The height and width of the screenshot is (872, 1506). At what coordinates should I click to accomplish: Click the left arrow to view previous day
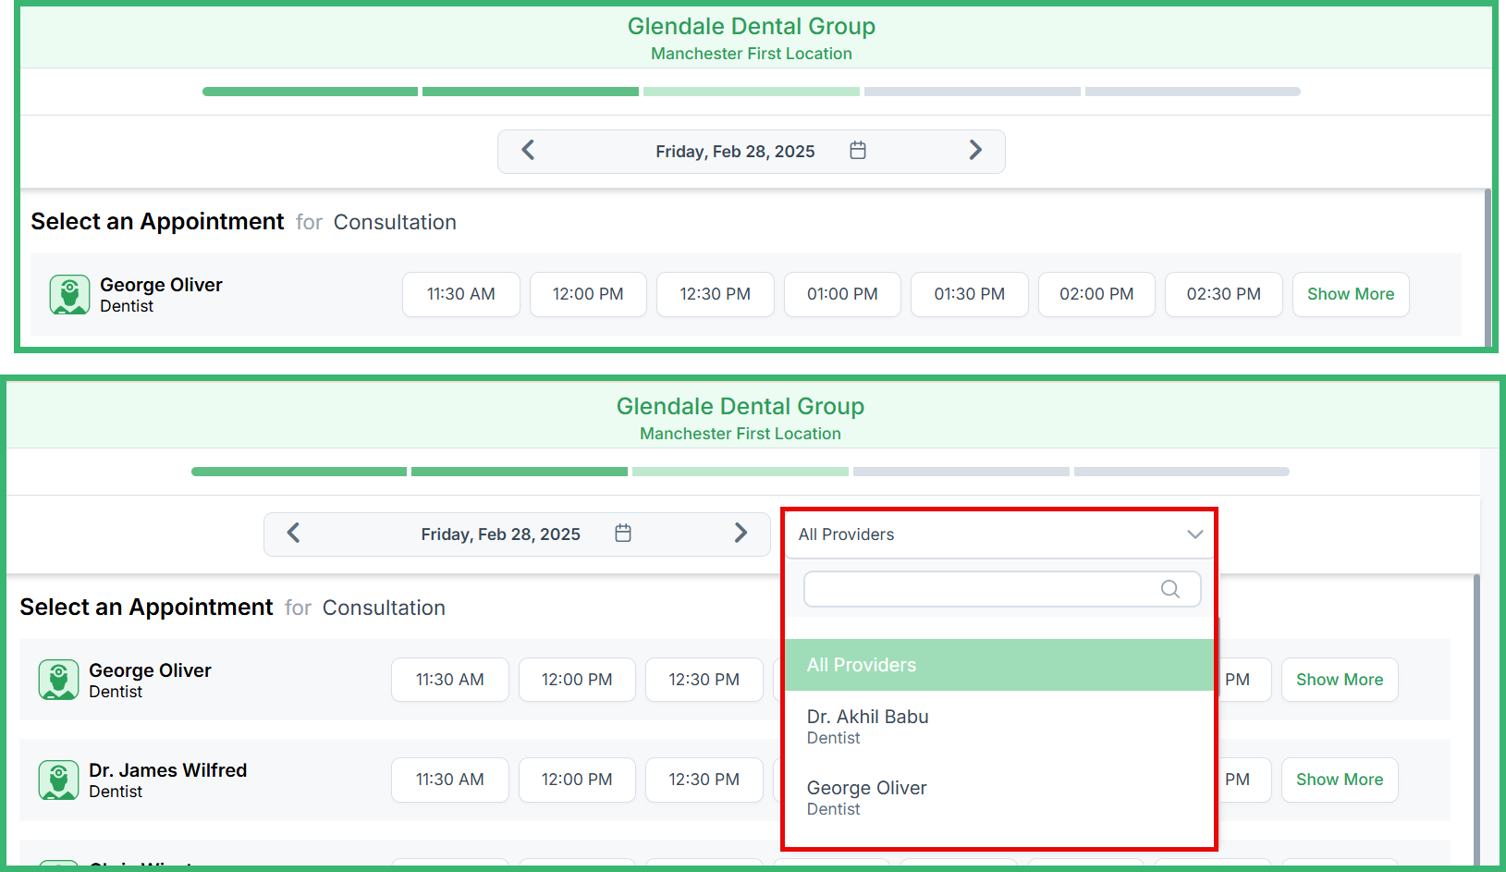pos(528,150)
